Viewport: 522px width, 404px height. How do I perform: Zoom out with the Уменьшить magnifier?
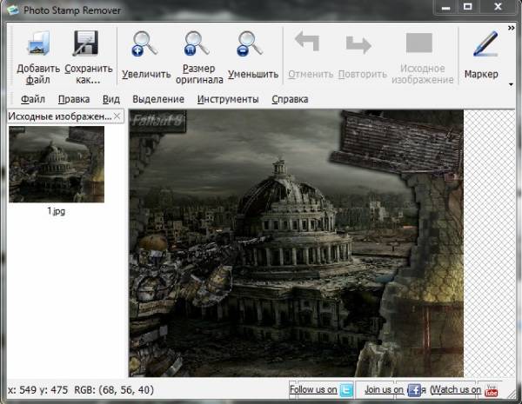pyautogui.click(x=251, y=45)
